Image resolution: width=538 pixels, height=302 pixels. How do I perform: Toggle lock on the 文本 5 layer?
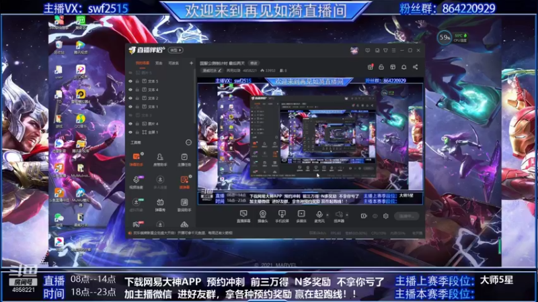tap(137, 81)
